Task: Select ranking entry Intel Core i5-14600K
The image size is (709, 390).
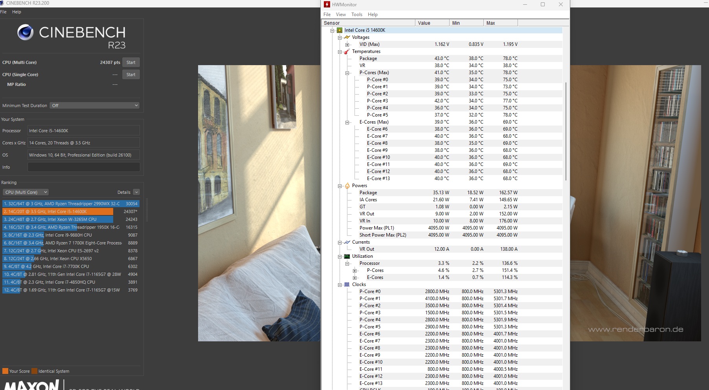Action: [x=71, y=211]
